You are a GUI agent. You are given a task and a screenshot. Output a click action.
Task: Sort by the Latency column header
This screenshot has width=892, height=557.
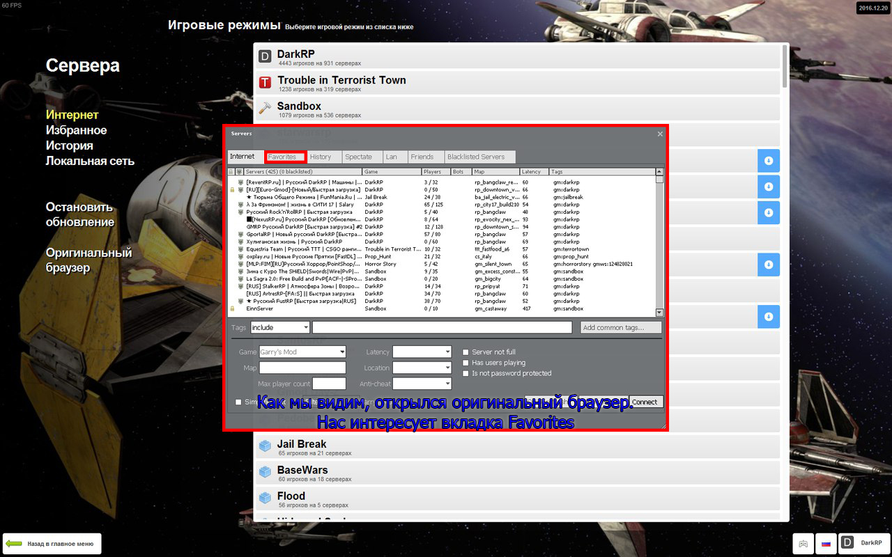pos(535,171)
